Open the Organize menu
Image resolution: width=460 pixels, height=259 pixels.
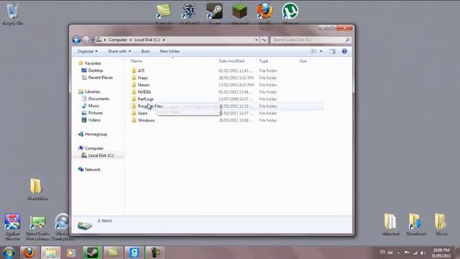tap(88, 51)
